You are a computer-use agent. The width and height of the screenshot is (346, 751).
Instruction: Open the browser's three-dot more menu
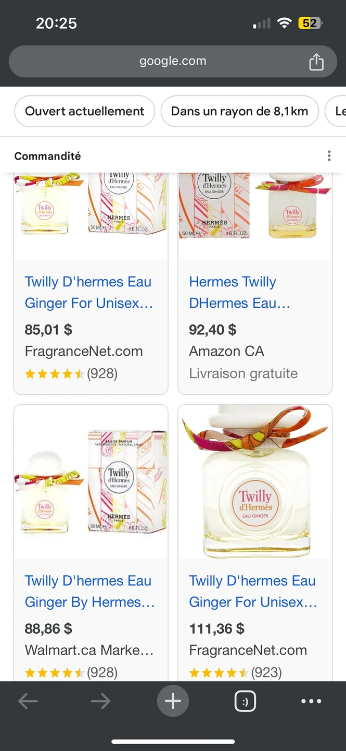click(311, 701)
